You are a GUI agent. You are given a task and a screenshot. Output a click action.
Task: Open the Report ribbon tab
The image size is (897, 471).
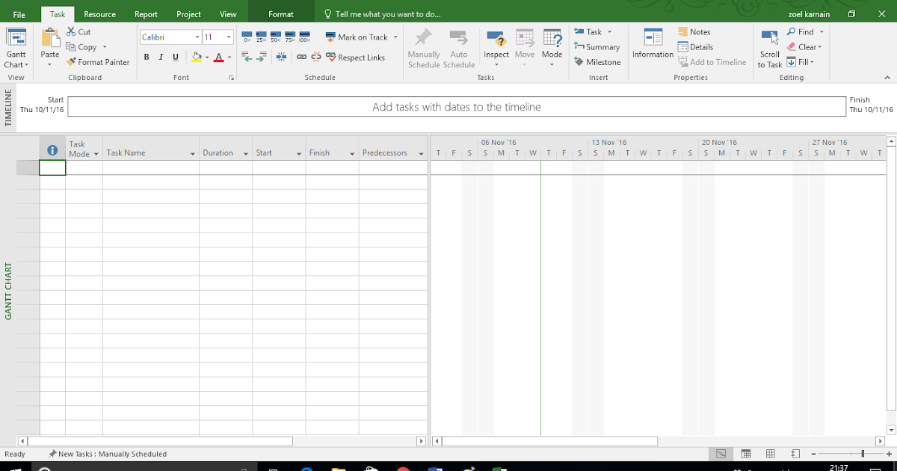(x=146, y=13)
